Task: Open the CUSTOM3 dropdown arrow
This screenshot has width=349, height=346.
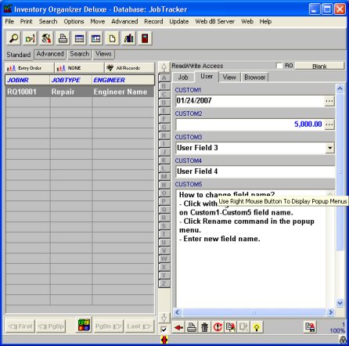Action: pos(330,148)
